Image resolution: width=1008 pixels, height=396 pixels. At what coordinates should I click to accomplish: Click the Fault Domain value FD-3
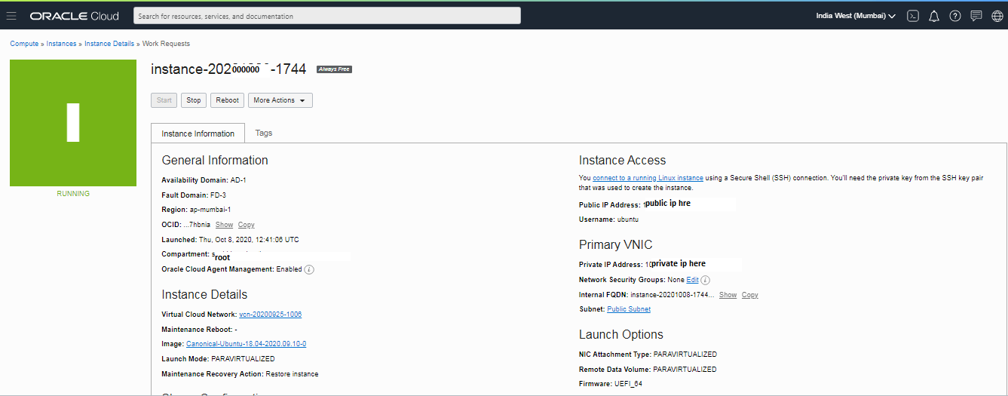219,195
